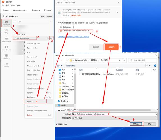The height and width of the screenshot is (140, 161).
Task: Open the APIs sidebar icon
Action: 6,31
